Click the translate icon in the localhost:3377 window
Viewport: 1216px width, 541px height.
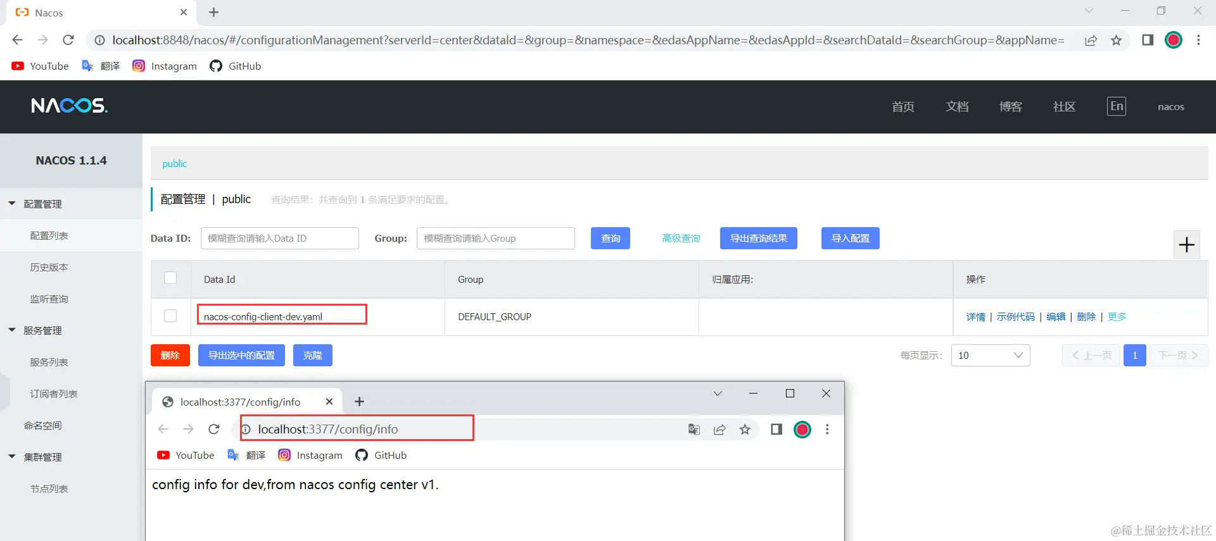[x=694, y=430]
